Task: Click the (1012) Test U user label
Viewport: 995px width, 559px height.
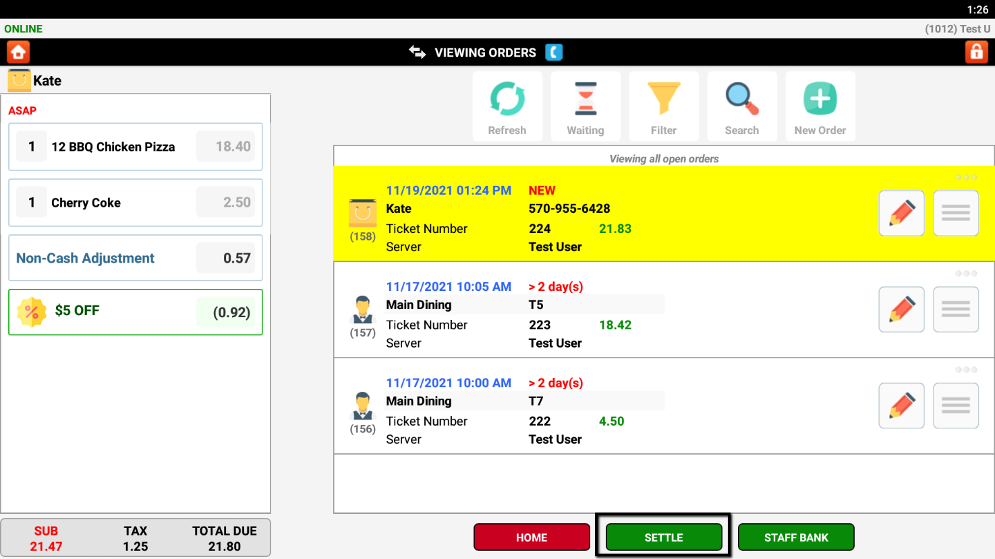Action: click(x=958, y=29)
